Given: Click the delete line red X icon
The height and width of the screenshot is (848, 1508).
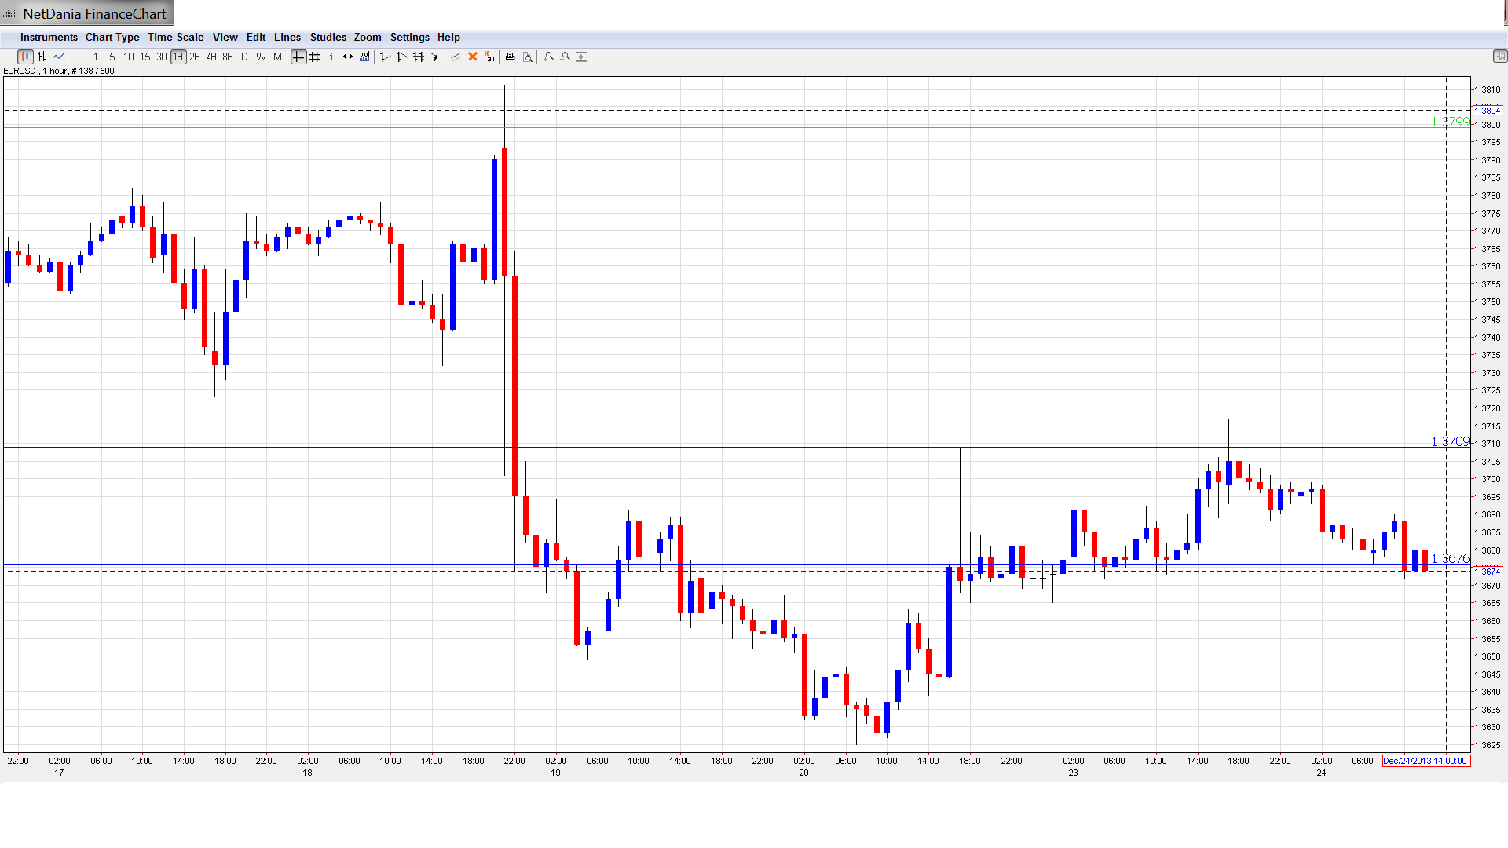Looking at the screenshot, I should (473, 57).
